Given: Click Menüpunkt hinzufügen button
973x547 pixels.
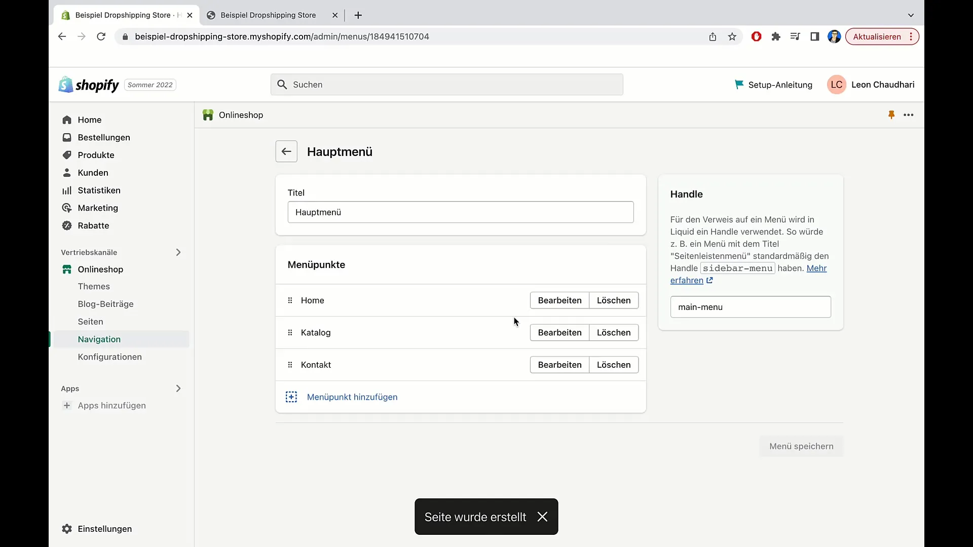Looking at the screenshot, I should pyautogui.click(x=352, y=397).
